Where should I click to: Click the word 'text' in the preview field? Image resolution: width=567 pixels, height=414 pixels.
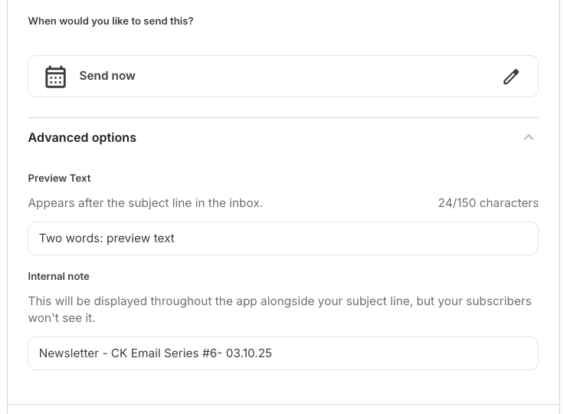click(164, 238)
